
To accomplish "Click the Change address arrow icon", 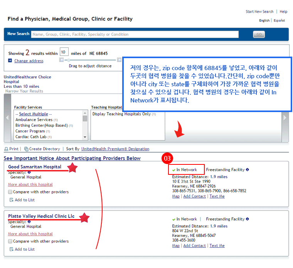I will pyautogui.click(x=10, y=60).
